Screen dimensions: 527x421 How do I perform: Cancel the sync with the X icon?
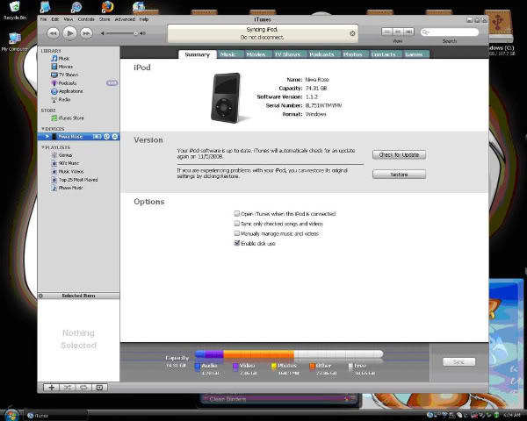tap(352, 33)
